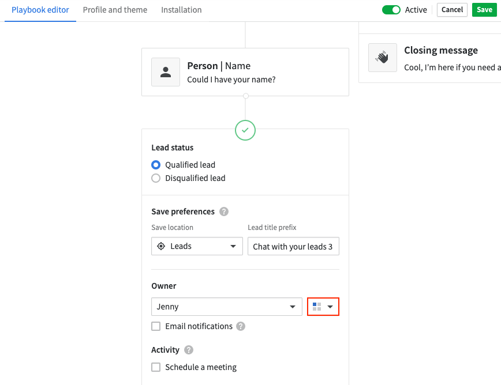
Task: Click help icon next to Email notifications
Action: point(241,326)
